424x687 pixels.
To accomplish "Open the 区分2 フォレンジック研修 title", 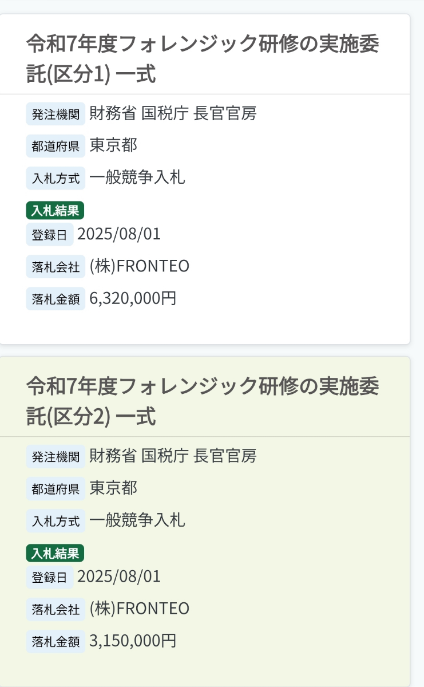I will 203,402.
